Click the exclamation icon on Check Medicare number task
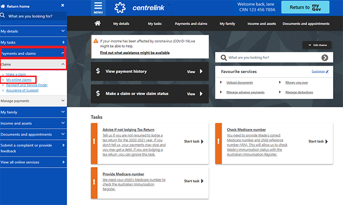343x205 pixels. click(x=218, y=141)
